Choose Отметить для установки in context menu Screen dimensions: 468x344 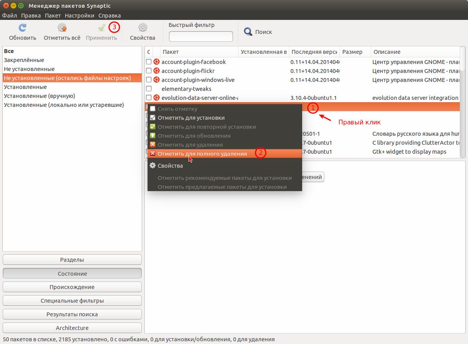click(x=225, y=118)
